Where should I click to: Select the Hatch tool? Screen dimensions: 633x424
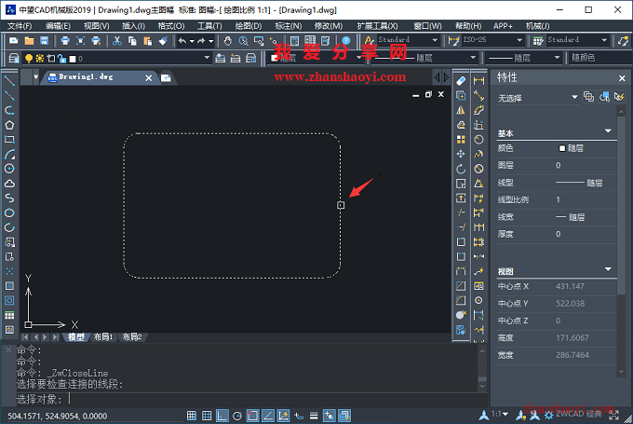pos(9,286)
